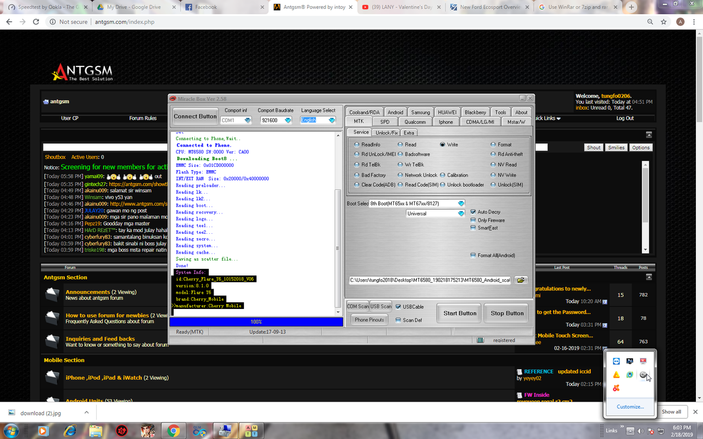Click the Start Button
This screenshot has width=703, height=439.
click(x=460, y=313)
